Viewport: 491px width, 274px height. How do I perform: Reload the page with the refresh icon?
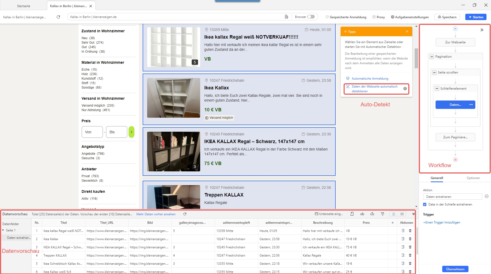(58, 17)
